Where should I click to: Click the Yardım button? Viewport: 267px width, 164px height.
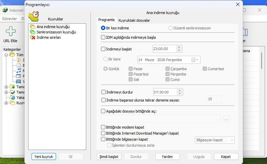tap(167, 157)
